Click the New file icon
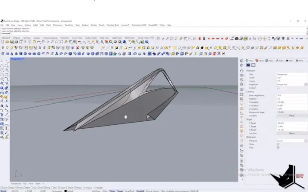 pos(3,42)
